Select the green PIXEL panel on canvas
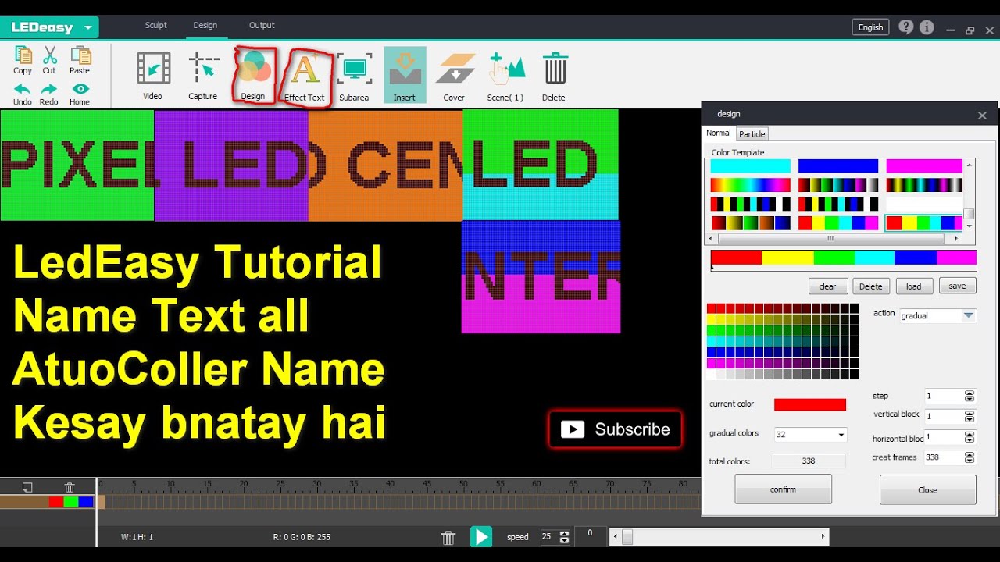The image size is (1000, 562). (x=77, y=165)
